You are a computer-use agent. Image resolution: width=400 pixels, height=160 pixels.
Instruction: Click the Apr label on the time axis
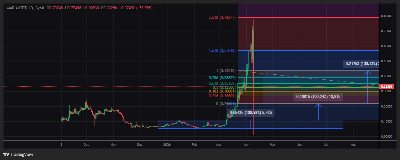point(246,145)
